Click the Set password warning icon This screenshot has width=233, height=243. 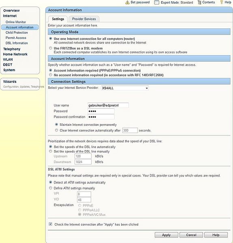127,2
